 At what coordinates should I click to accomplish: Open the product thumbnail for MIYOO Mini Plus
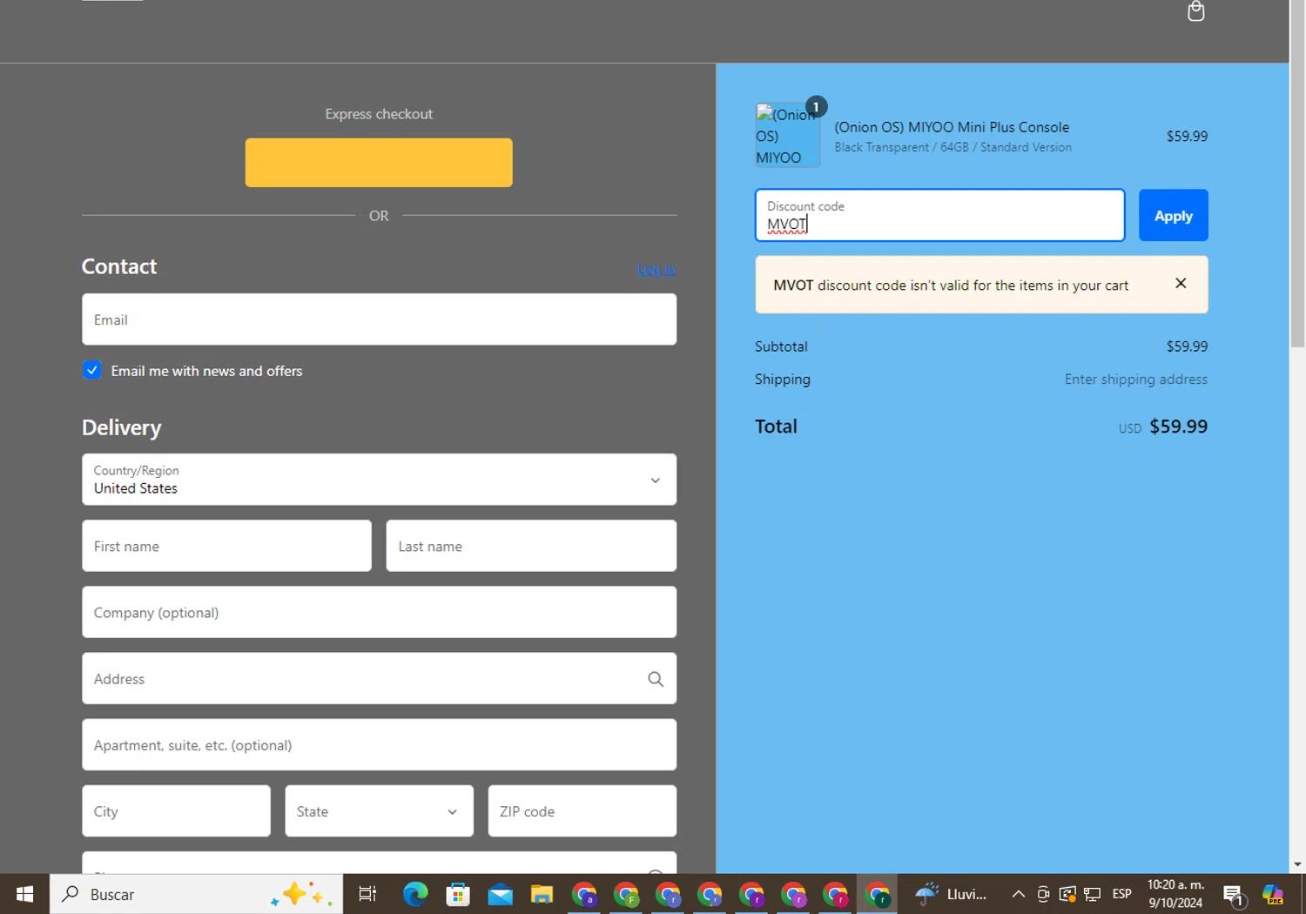[787, 135]
